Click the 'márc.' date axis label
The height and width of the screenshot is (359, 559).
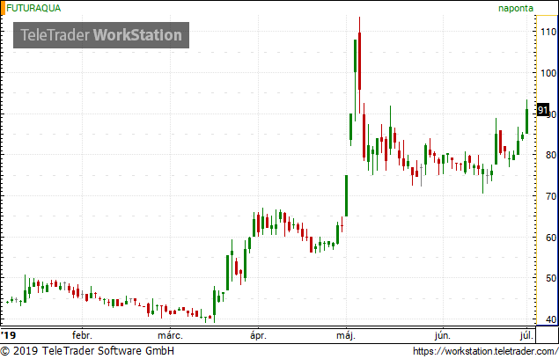170,335
